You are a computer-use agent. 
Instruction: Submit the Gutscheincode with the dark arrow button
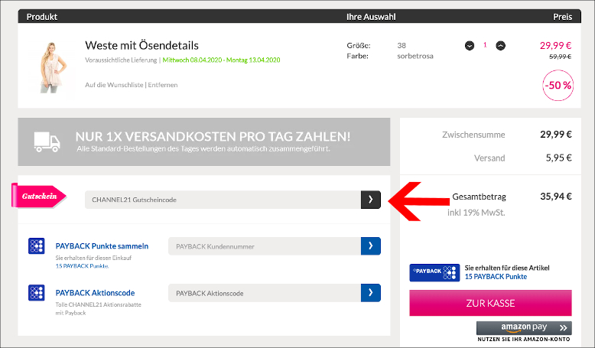371,200
